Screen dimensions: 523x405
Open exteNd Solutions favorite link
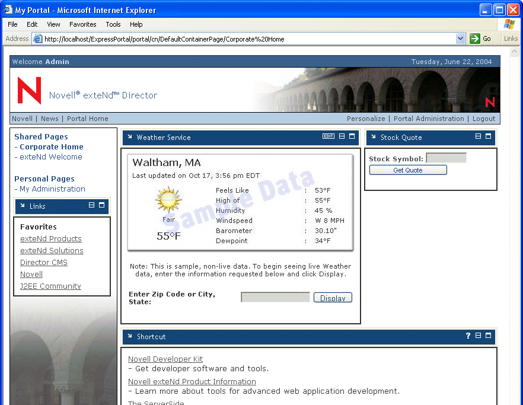click(x=52, y=251)
